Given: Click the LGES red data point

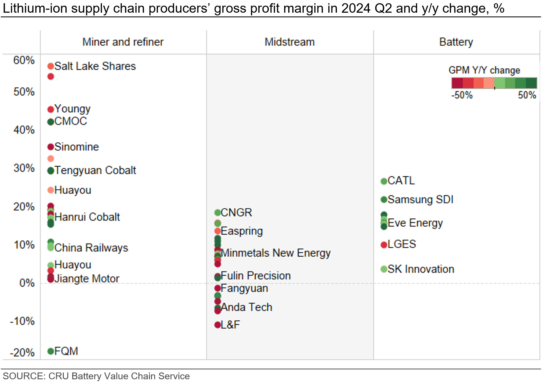Looking at the screenshot, I should coord(384,245).
